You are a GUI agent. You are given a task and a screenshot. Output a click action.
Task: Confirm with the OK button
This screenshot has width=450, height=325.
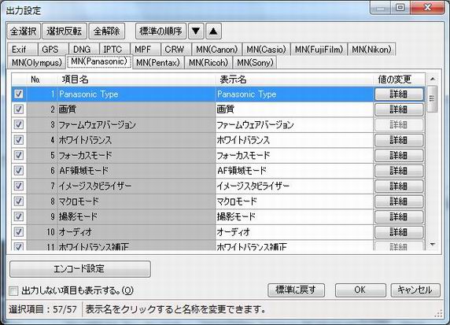point(360,290)
